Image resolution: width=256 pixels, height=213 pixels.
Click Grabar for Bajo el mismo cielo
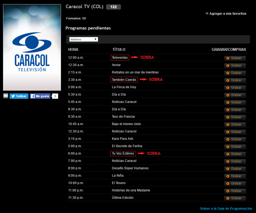point(235,125)
